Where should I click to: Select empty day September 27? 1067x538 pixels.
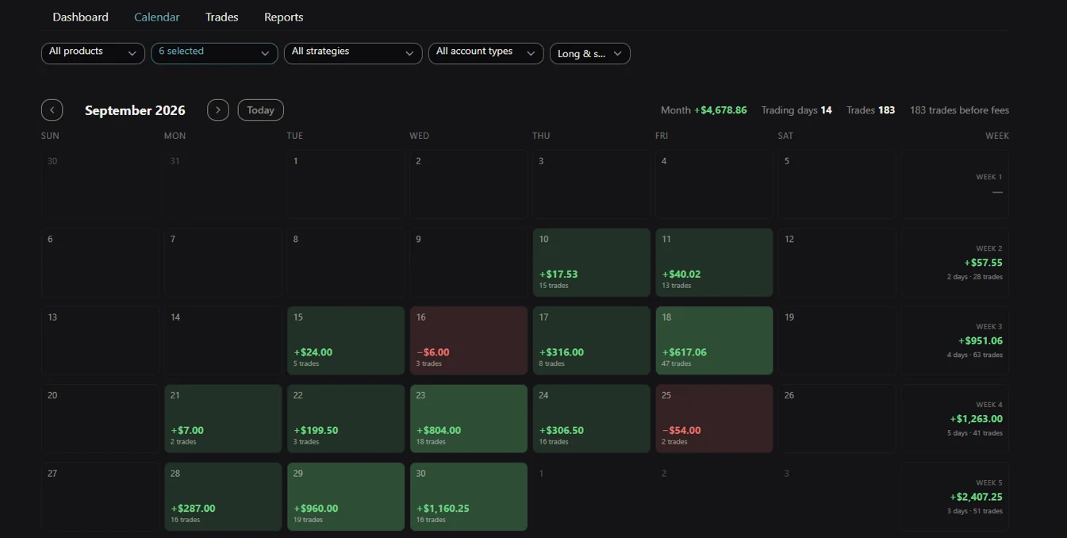[x=100, y=497]
